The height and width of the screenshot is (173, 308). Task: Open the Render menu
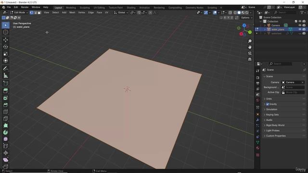[25, 7]
